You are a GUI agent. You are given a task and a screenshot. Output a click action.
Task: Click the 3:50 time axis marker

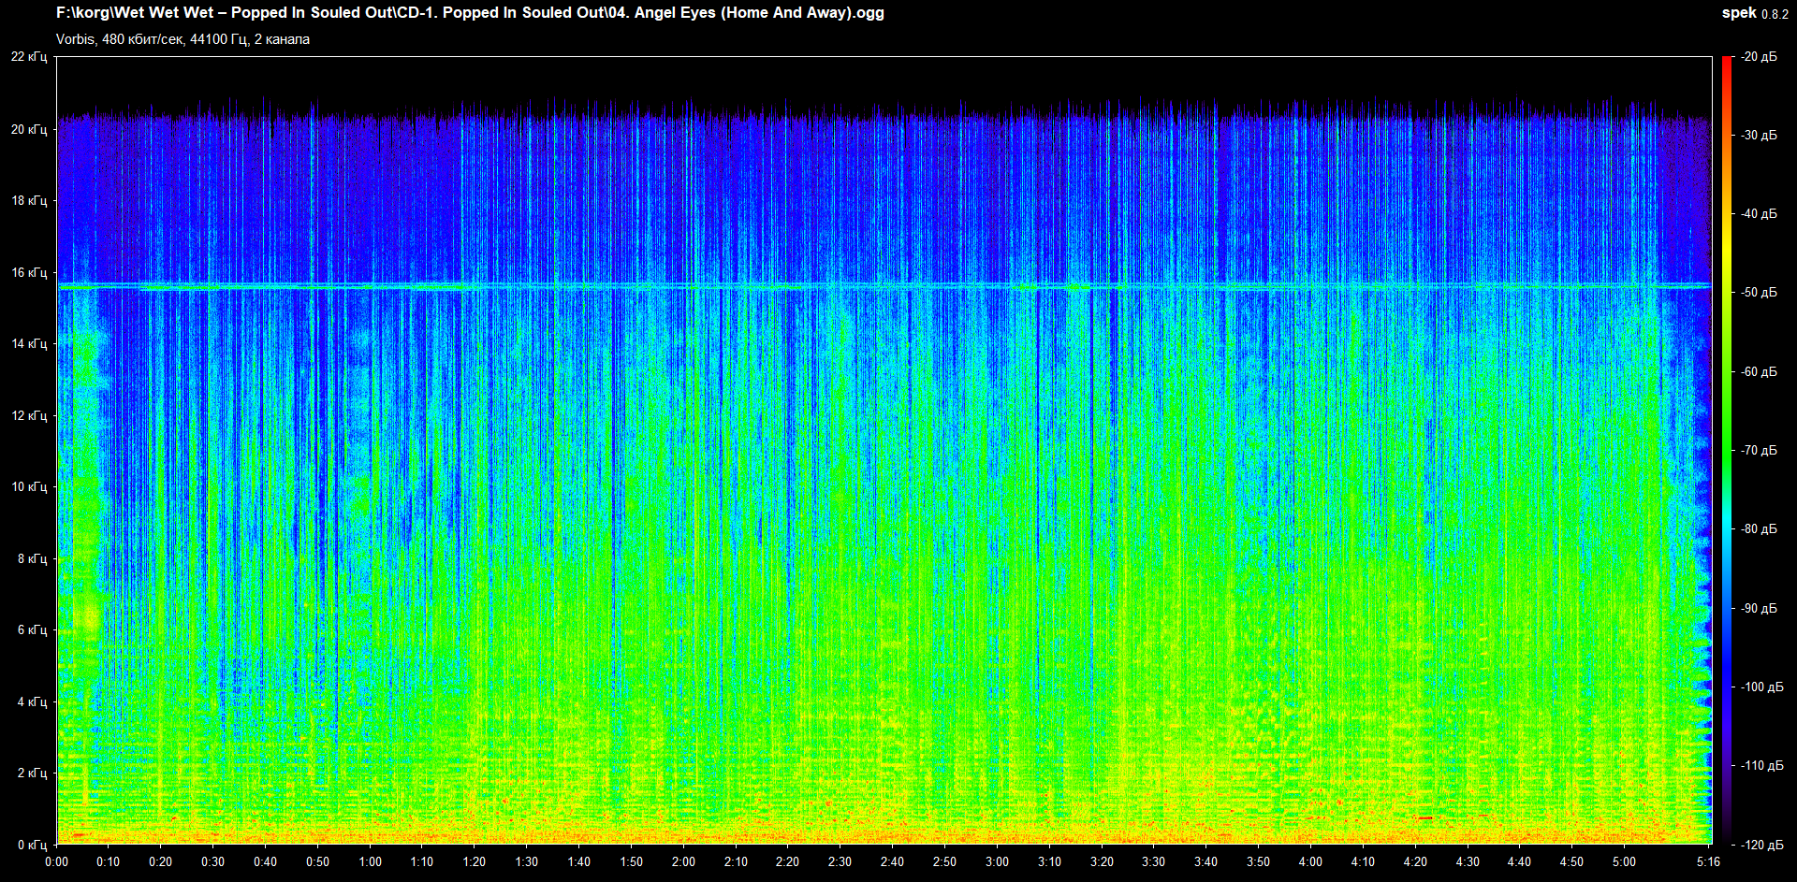coord(1258,861)
